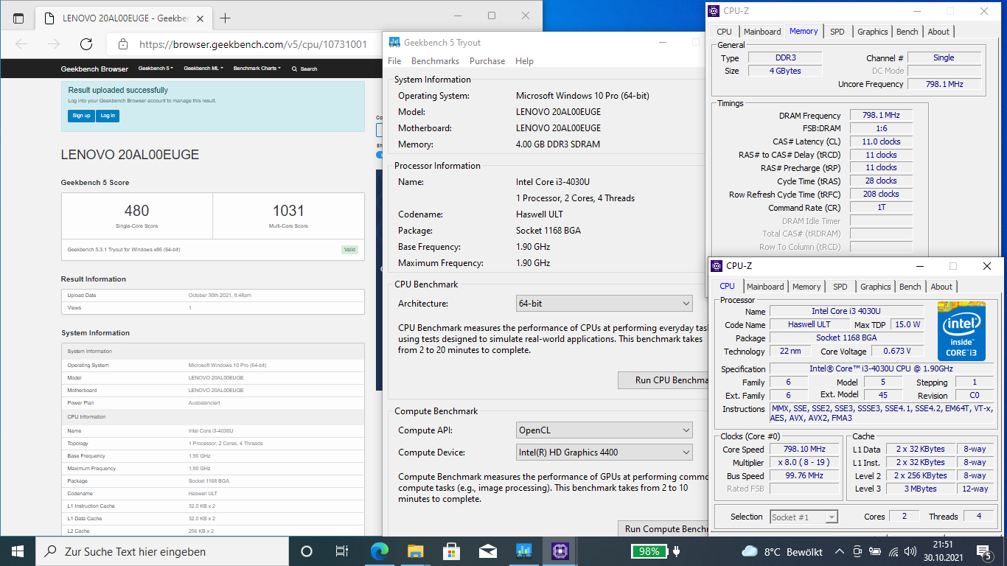Viewport: 1007px width, 566px height.
Task: Open Graphics tab in upper CPU-Z window
Action: 873,32
